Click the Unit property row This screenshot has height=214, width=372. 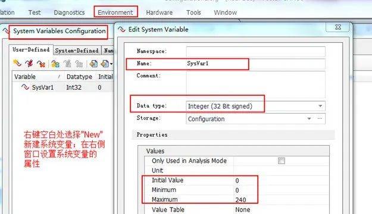click(237, 171)
